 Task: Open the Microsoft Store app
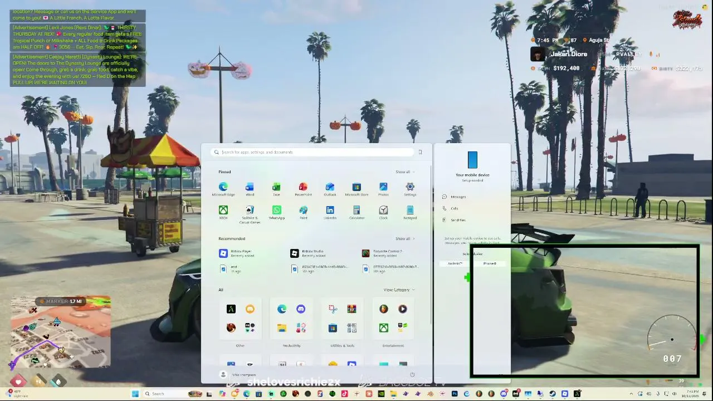point(356,189)
